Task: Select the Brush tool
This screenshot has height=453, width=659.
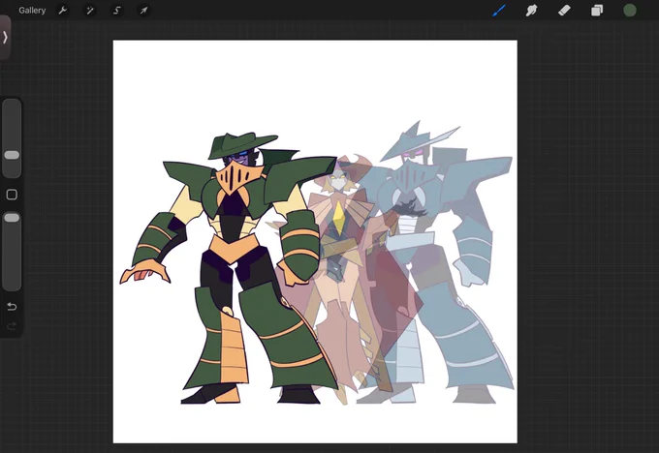Action: click(499, 11)
